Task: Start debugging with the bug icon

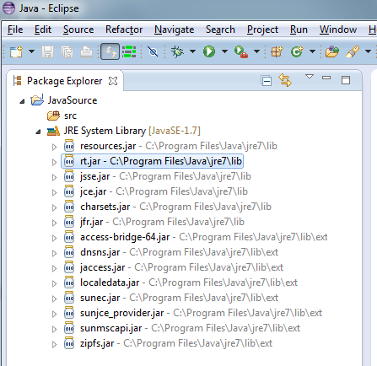Action: tap(177, 51)
